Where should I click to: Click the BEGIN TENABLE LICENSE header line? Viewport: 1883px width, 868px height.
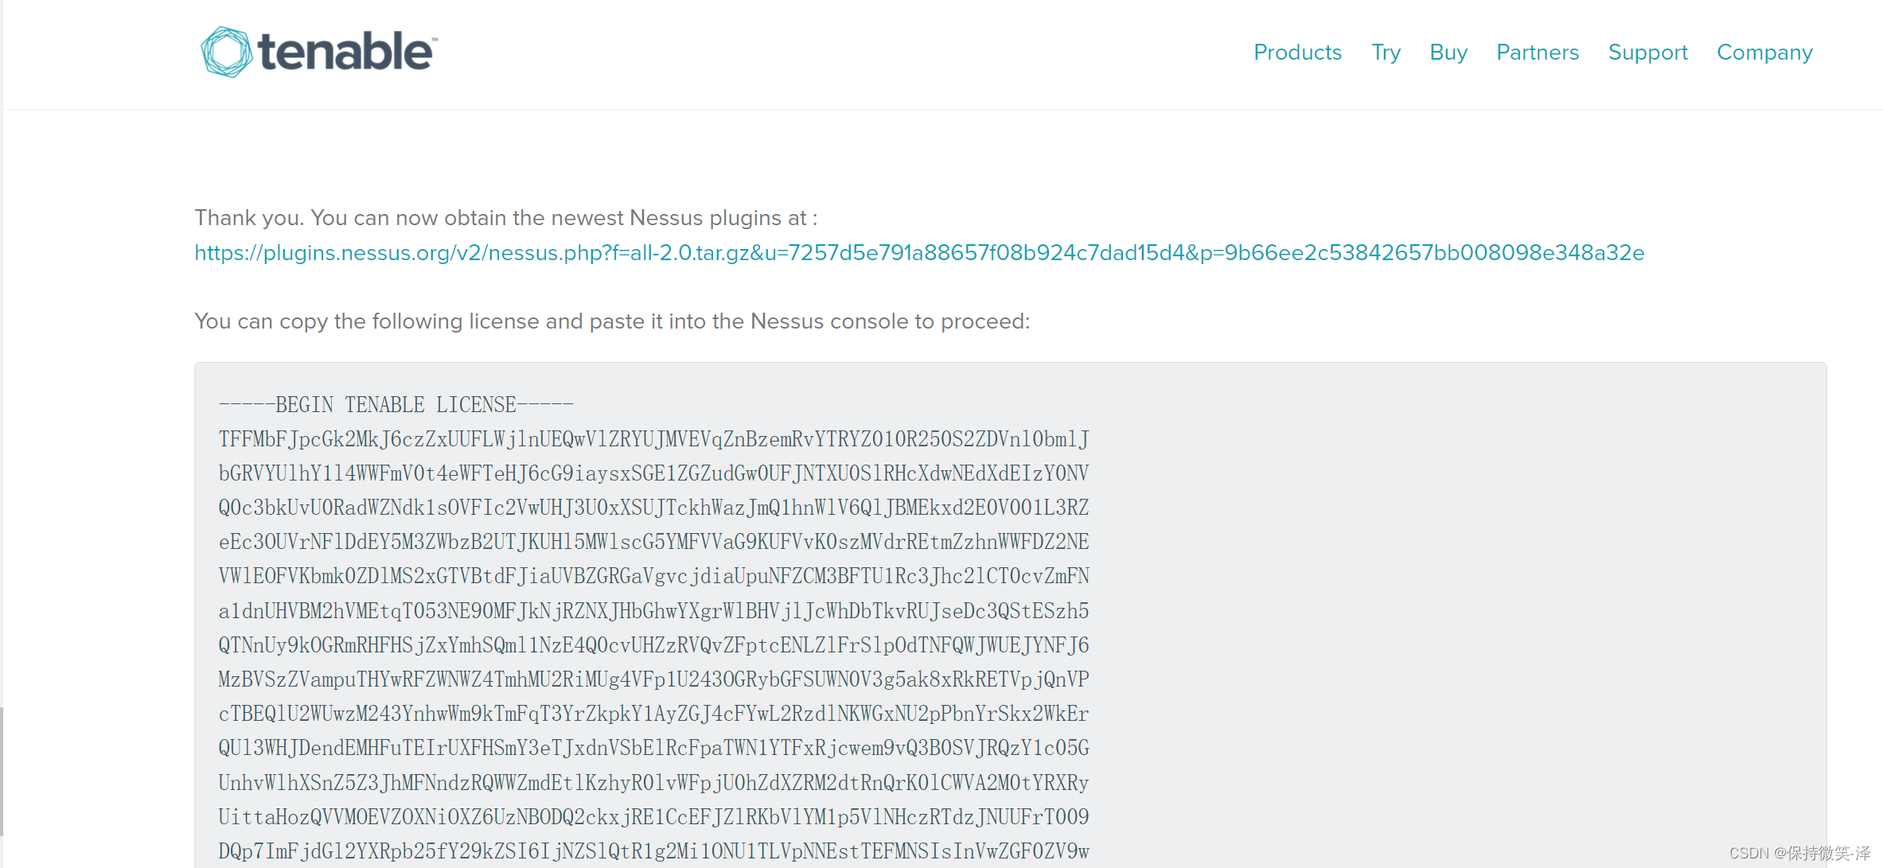click(396, 405)
